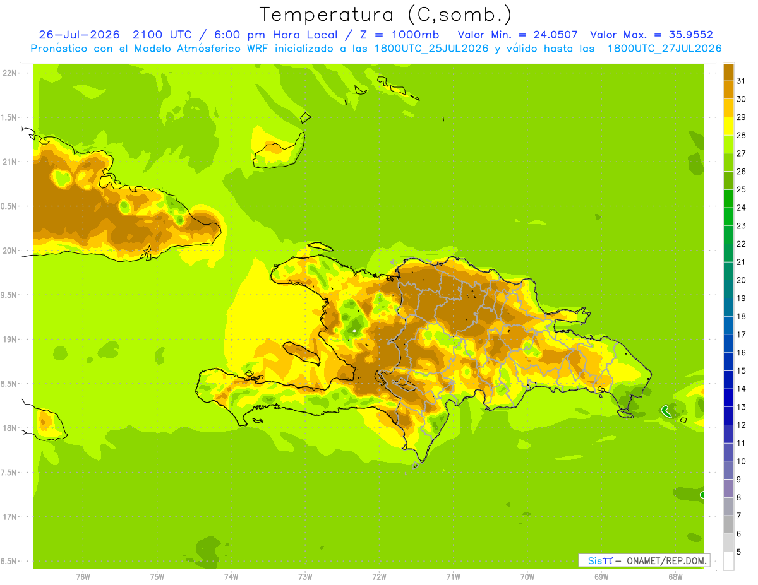Click the colorbar label '29'

pyautogui.click(x=741, y=117)
